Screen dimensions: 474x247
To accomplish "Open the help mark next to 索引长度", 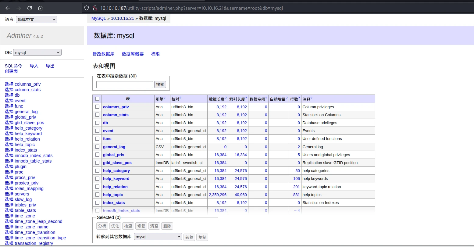I will [x=246, y=98].
